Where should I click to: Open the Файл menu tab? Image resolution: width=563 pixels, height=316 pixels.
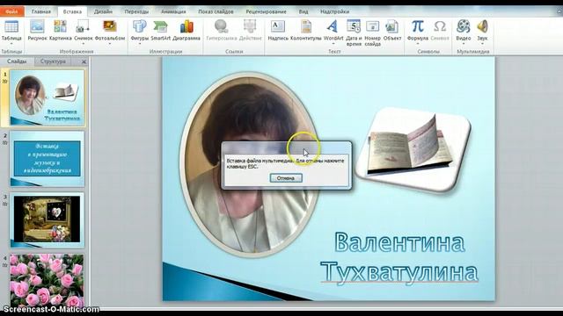click(x=11, y=11)
